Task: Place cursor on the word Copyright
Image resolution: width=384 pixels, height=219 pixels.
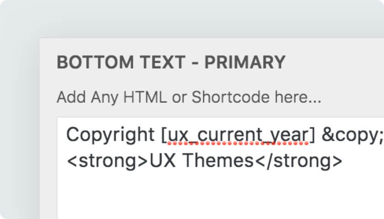Action: (110, 135)
